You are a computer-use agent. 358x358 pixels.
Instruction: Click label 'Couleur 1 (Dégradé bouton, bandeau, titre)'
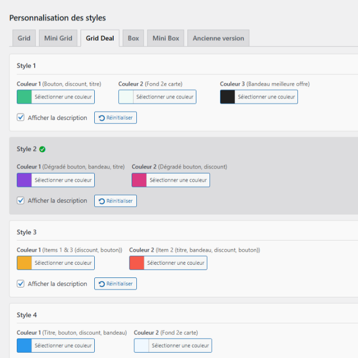[x=71, y=167]
